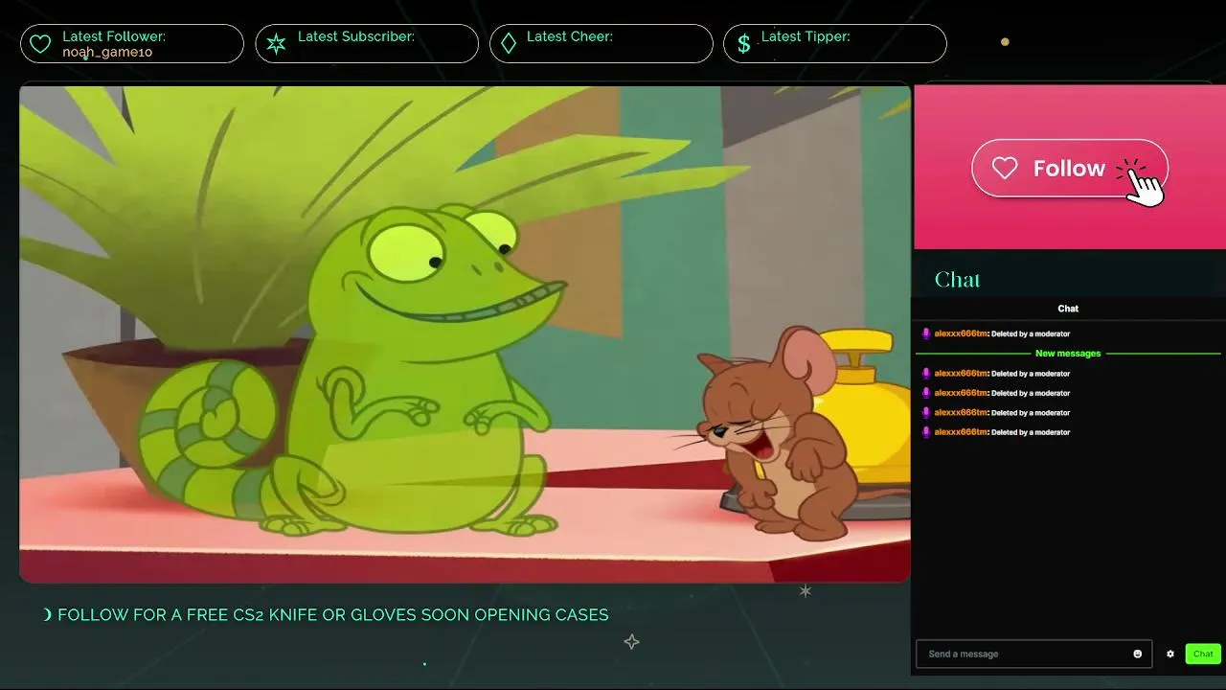Focus the Send a message input field
Screen dimensions: 1226x690
pyautogui.click(x=1033, y=654)
